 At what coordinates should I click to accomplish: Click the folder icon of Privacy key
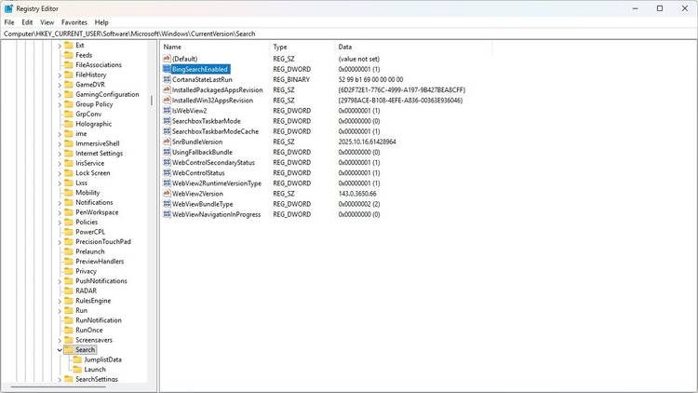[x=69, y=271]
